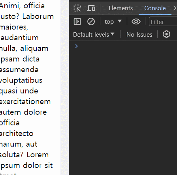177x175 pixels.
Task: Open the Default levels dropdown
Action: click(x=94, y=35)
